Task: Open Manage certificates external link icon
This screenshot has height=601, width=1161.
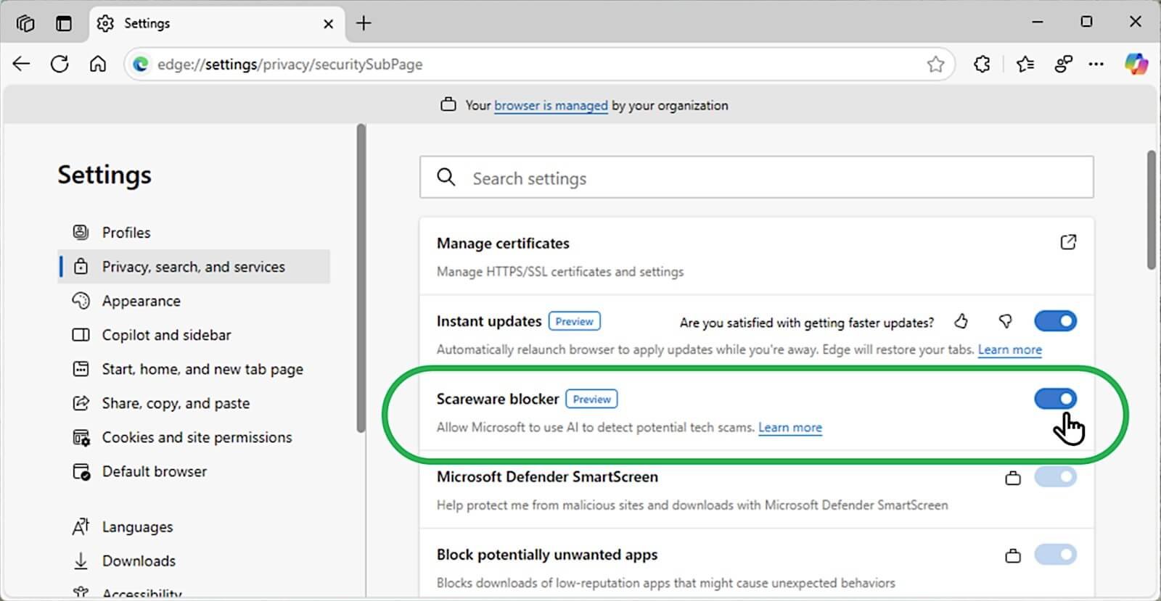Action: click(x=1068, y=242)
